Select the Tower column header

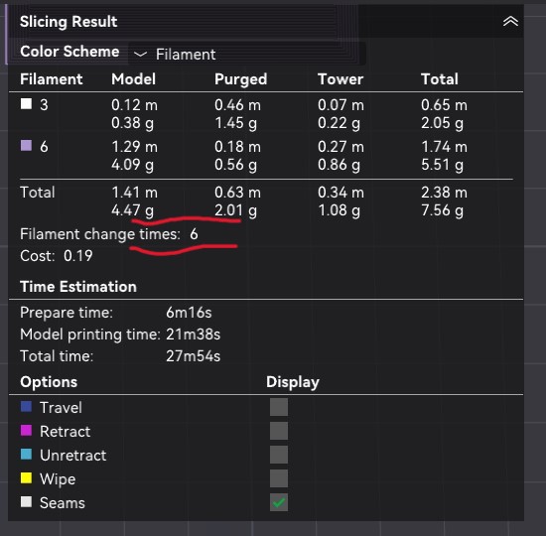point(341,79)
